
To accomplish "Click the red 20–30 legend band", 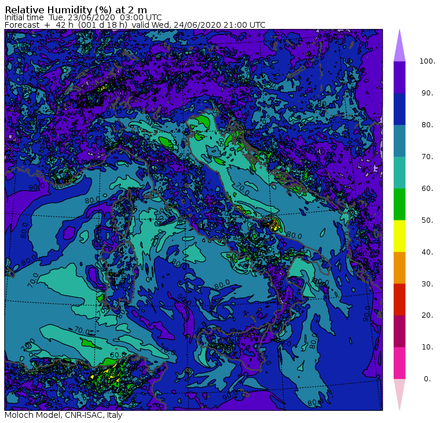I will pos(399,299).
